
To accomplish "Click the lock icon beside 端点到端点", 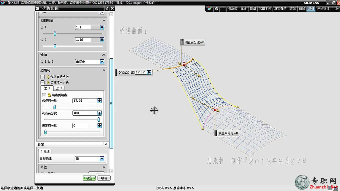I will [x=49, y=95].
